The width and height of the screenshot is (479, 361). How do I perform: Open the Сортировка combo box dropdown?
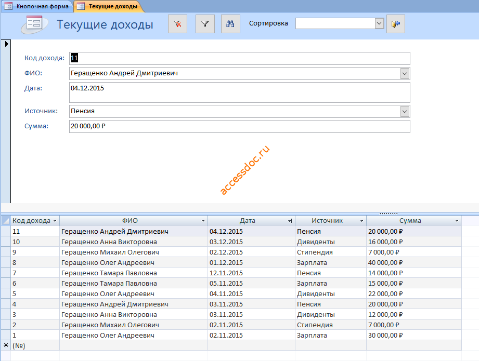[379, 23]
